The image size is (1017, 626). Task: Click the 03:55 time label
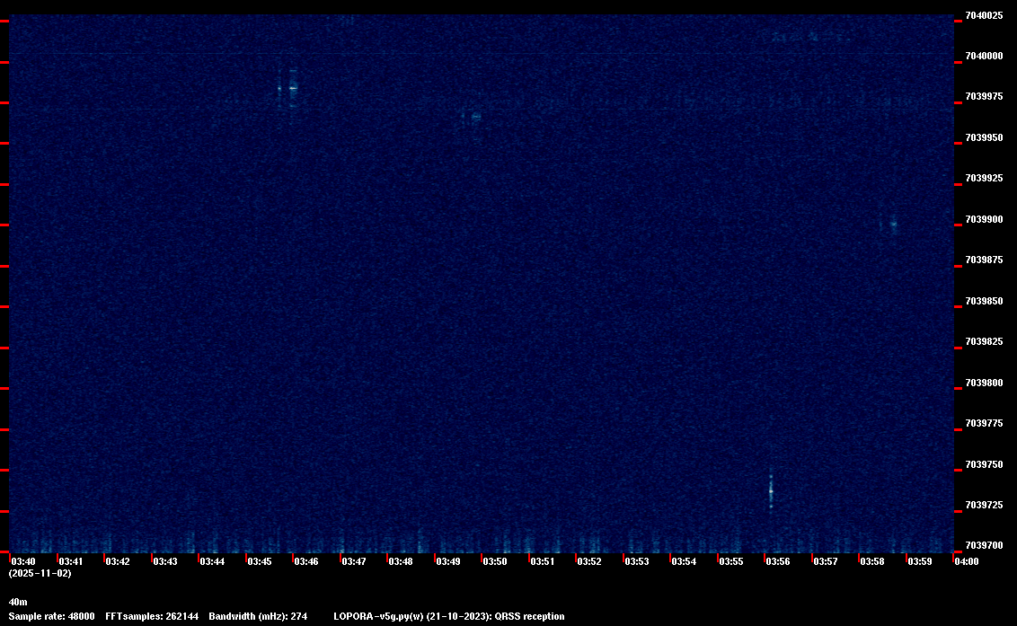[x=731, y=561]
